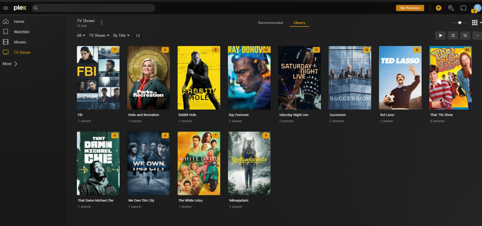The image size is (482, 226).
Task: Click the Shuffle button
Action: [x=453, y=36]
